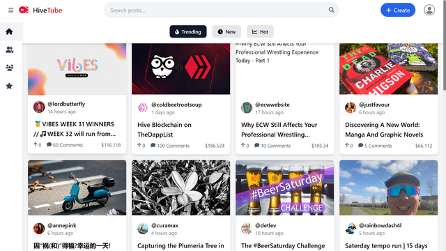
Task: Open @rainbowdash4l profile link
Action: pyautogui.click(x=380, y=225)
